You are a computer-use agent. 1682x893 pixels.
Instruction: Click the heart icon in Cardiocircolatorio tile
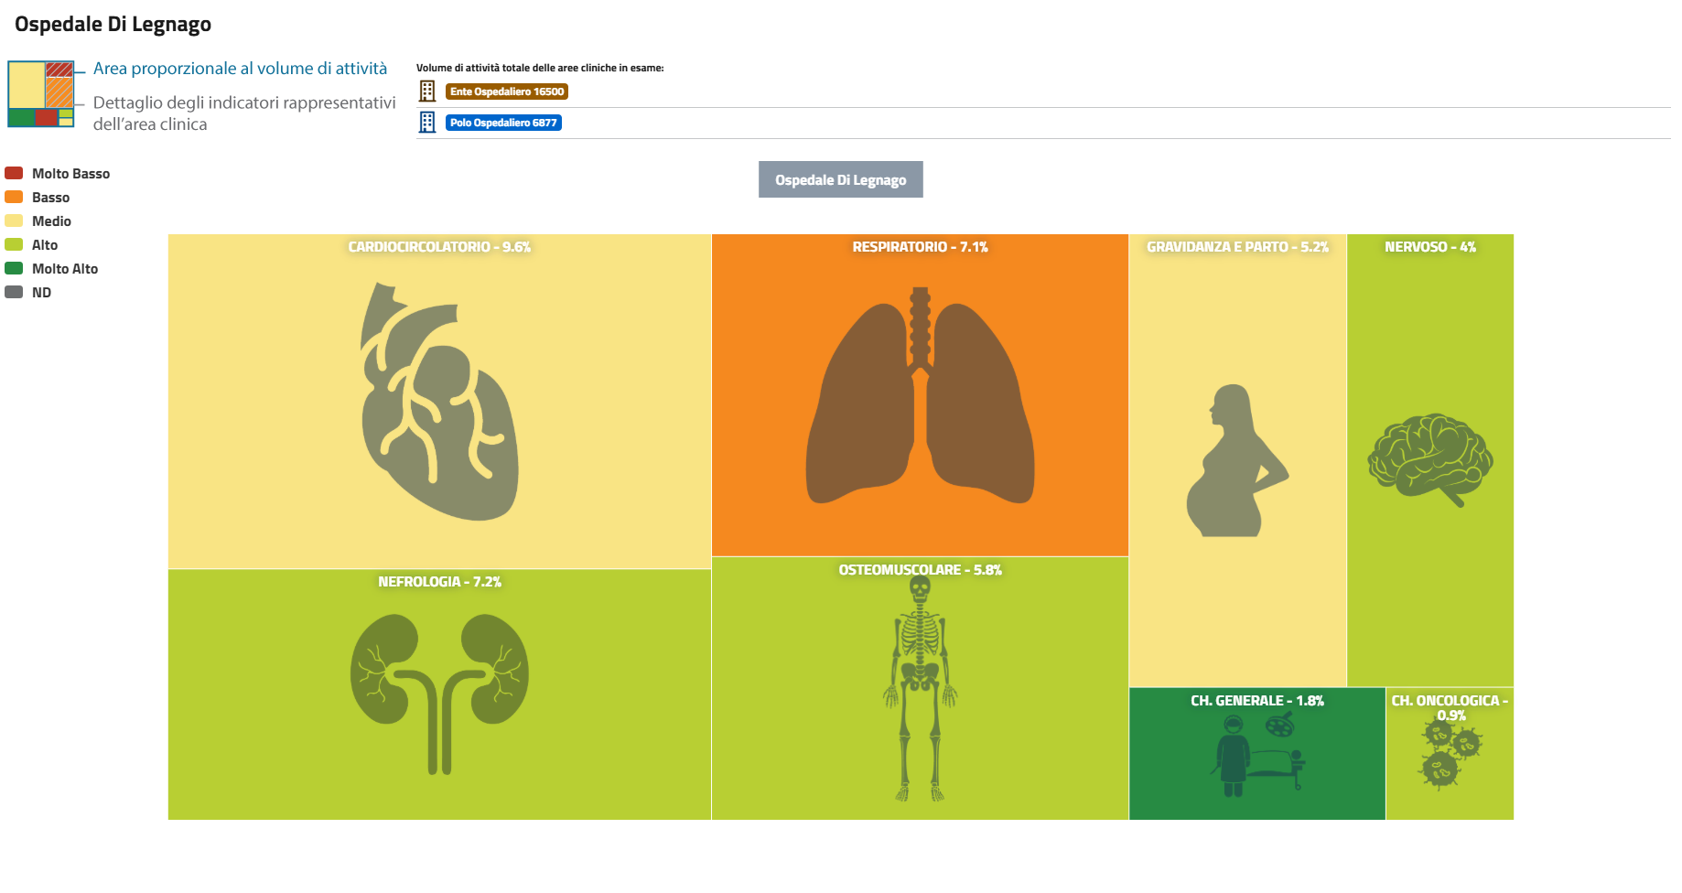pos(439,401)
